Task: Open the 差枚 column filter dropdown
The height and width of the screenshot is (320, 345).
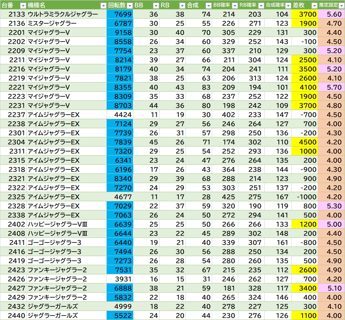Action: 314,6
